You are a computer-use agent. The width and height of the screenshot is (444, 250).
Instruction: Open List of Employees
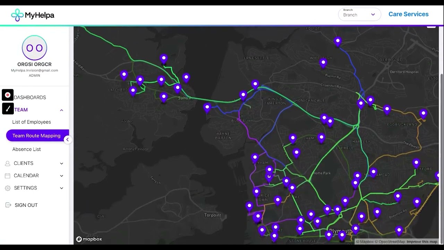[x=32, y=122]
